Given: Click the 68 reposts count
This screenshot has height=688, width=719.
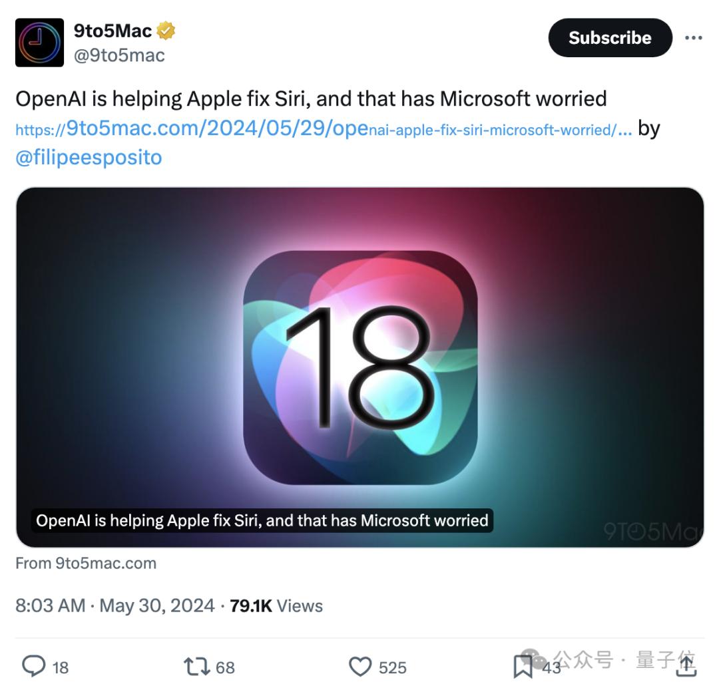Looking at the screenshot, I should (x=225, y=668).
